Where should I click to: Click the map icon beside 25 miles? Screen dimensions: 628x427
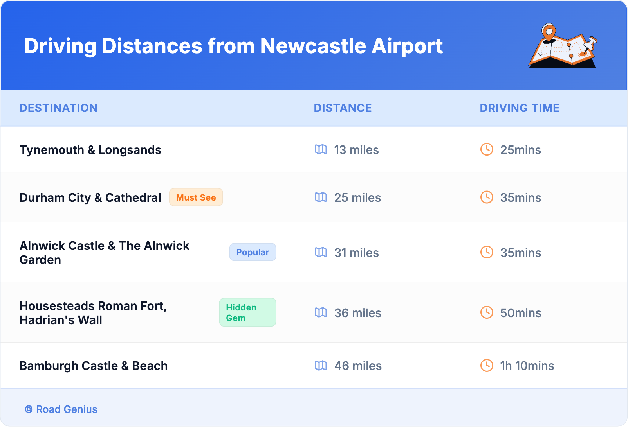321,197
